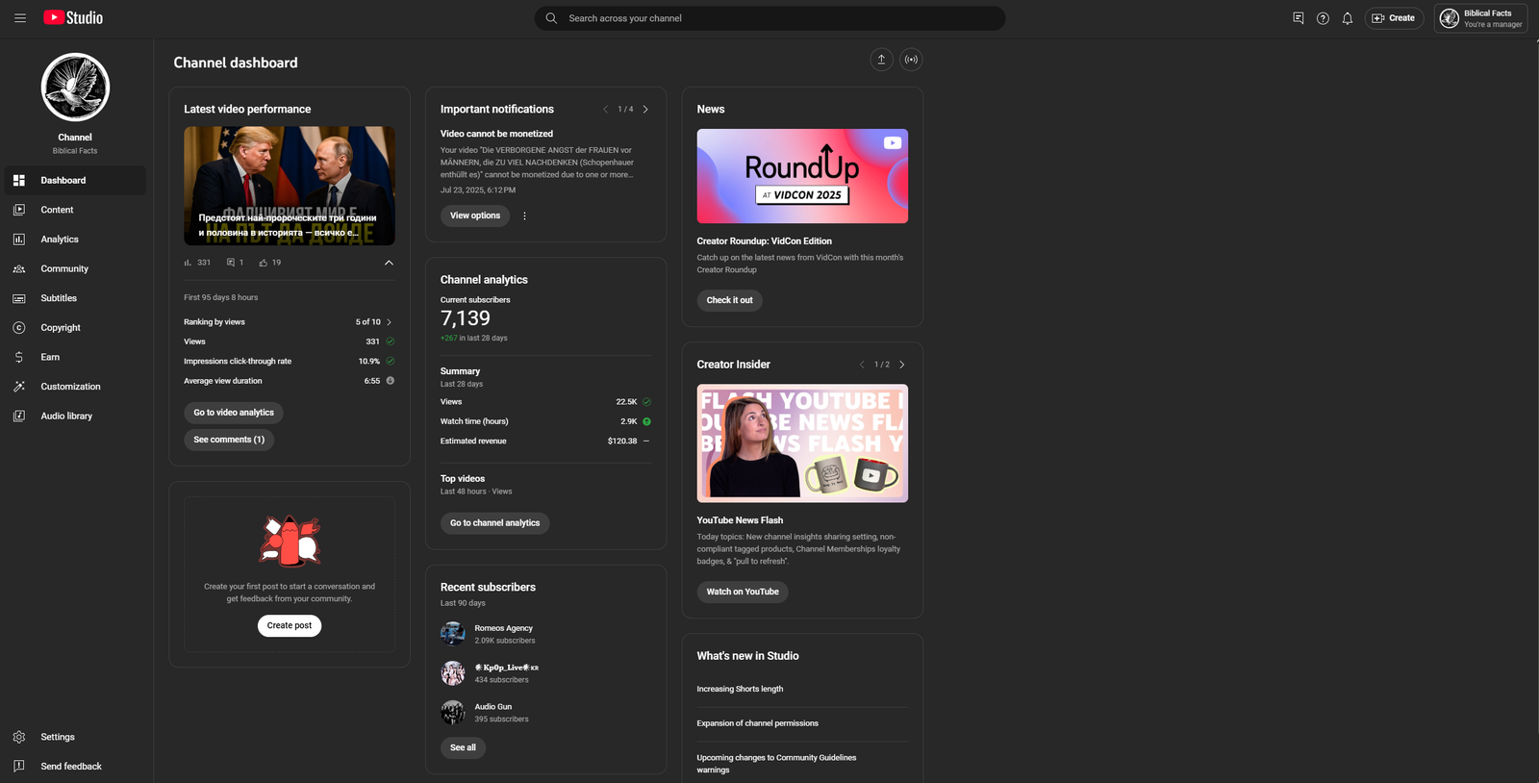This screenshot has width=1539, height=783.
Task: Open Copyright in the sidebar
Action: tap(75, 328)
